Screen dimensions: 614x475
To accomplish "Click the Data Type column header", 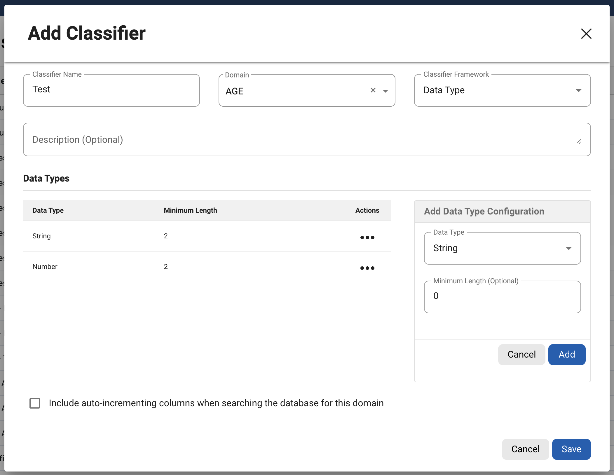I will click(x=48, y=210).
